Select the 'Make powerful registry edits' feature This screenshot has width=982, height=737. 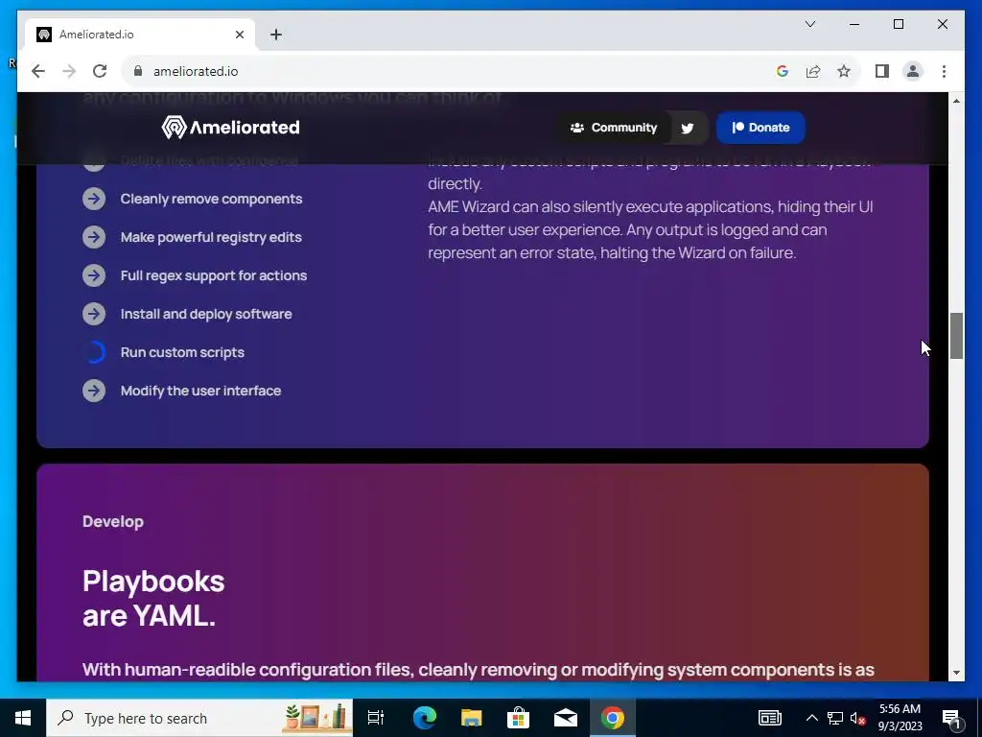211,237
